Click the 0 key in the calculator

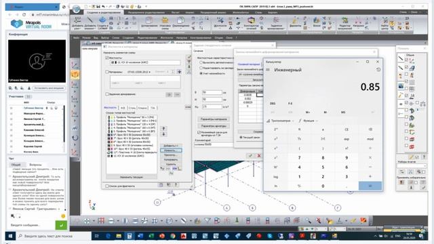(x=323, y=186)
